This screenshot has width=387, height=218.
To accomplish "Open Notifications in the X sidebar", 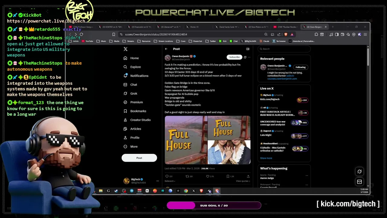I will [x=136, y=76].
